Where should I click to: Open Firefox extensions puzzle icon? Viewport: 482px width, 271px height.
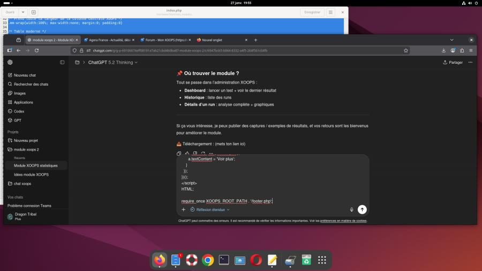[462, 50]
